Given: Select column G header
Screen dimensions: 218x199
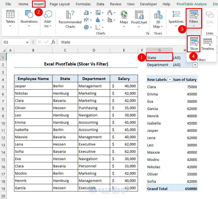Looking at the screenshot, I should pos(159,50).
